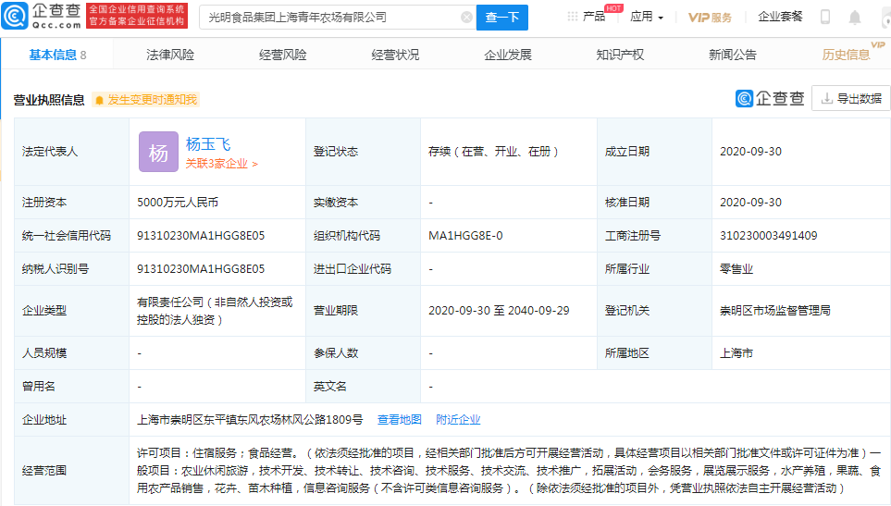The width and height of the screenshot is (891, 506).
Task: Click 发生变更时通知我 alert button
Action: tap(146, 100)
